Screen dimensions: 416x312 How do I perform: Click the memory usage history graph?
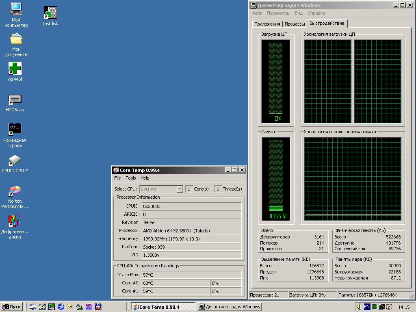[x=353, y=179]
